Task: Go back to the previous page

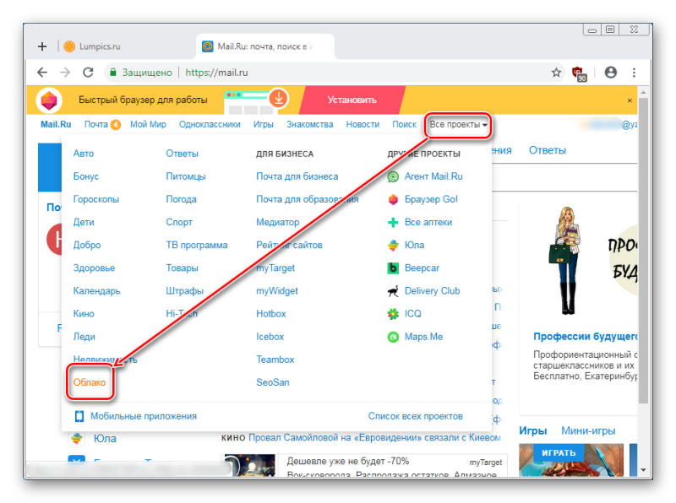Action: tap(42, 73)
